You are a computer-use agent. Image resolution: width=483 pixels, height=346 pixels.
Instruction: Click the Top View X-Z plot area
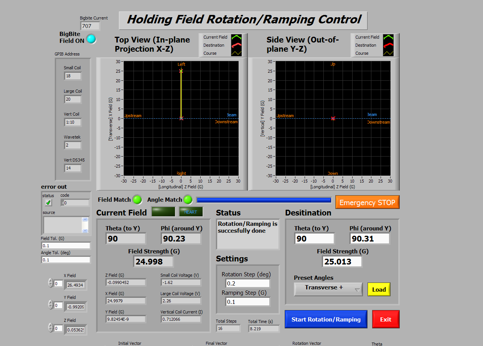(x=181, y=119)
